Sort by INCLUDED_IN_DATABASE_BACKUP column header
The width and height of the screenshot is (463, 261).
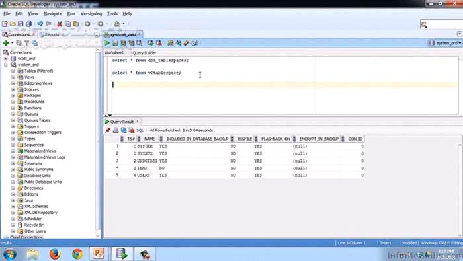pos(195,139)
